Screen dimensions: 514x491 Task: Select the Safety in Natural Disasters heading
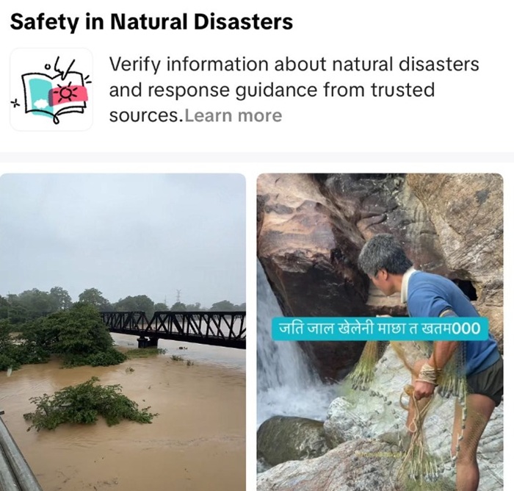point(151,21)
